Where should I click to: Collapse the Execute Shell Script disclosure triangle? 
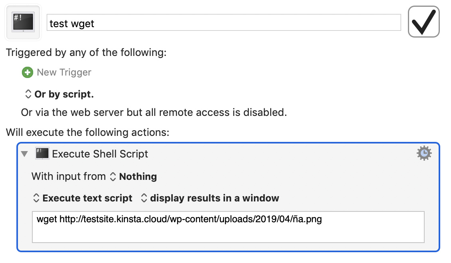coord(25,154)
